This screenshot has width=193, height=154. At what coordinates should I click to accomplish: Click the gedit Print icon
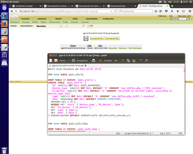pos(94,60)
